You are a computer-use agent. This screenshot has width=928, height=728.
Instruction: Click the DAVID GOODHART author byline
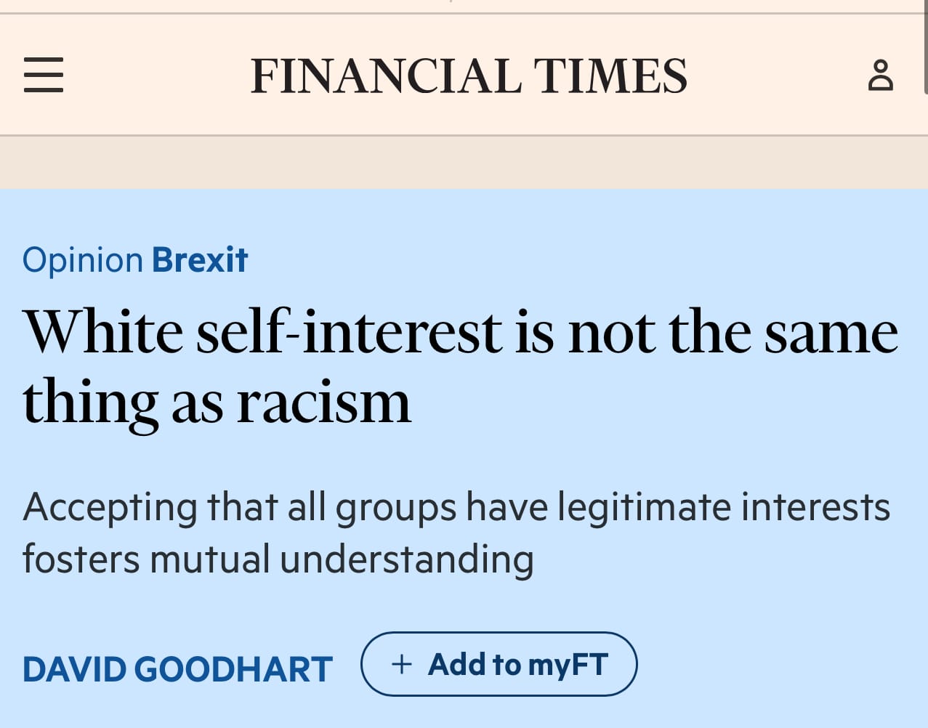178,669
